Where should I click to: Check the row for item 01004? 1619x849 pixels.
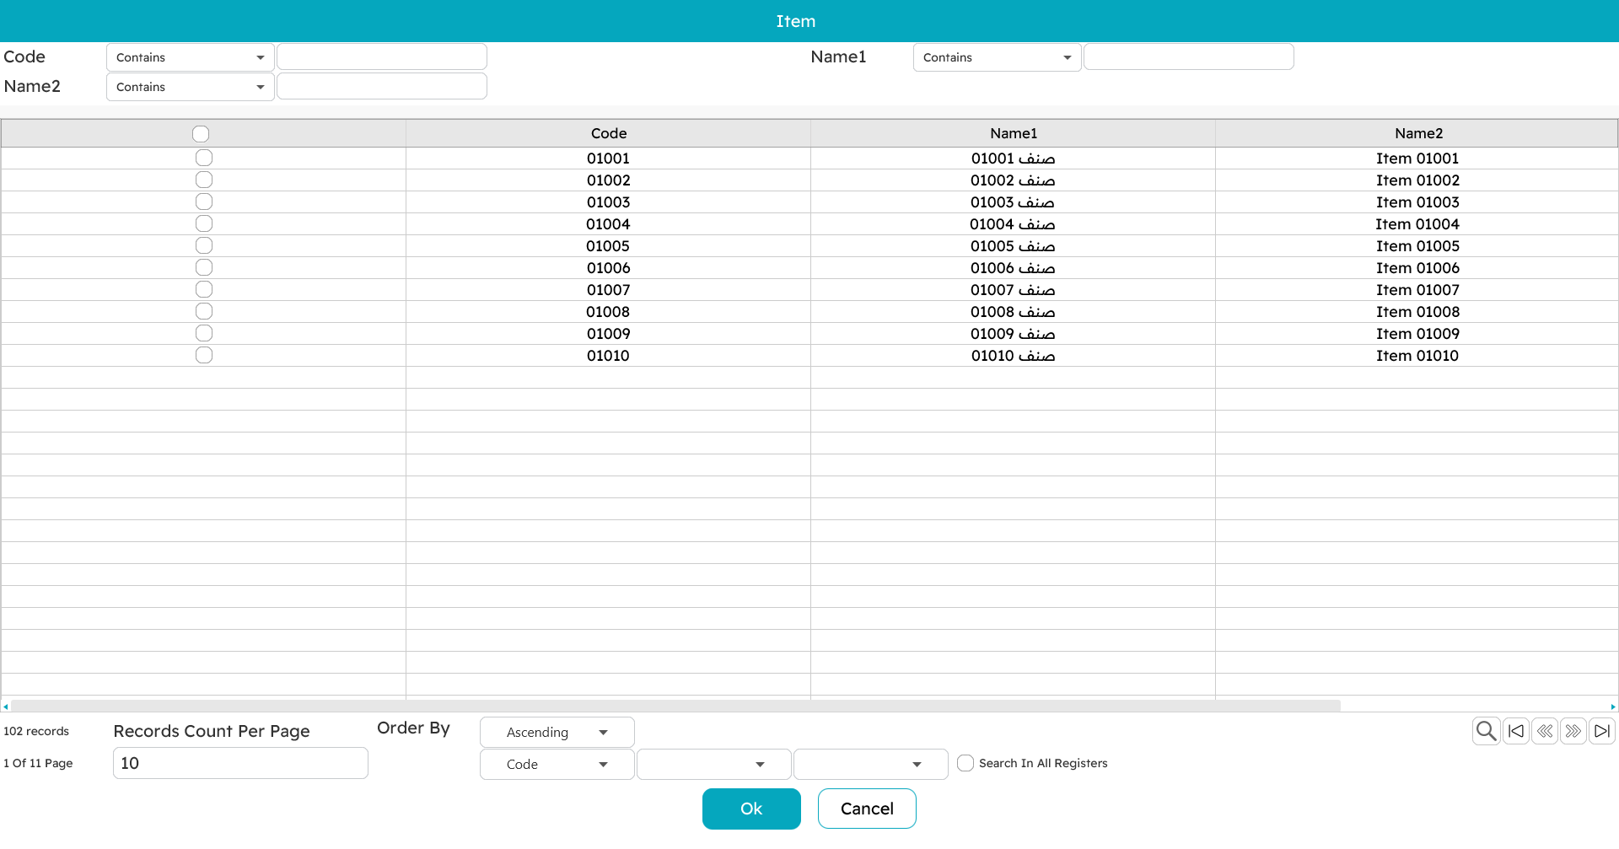[204, 223]
